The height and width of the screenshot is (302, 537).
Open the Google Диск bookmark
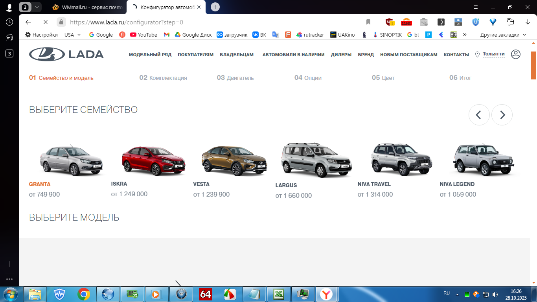193,35
